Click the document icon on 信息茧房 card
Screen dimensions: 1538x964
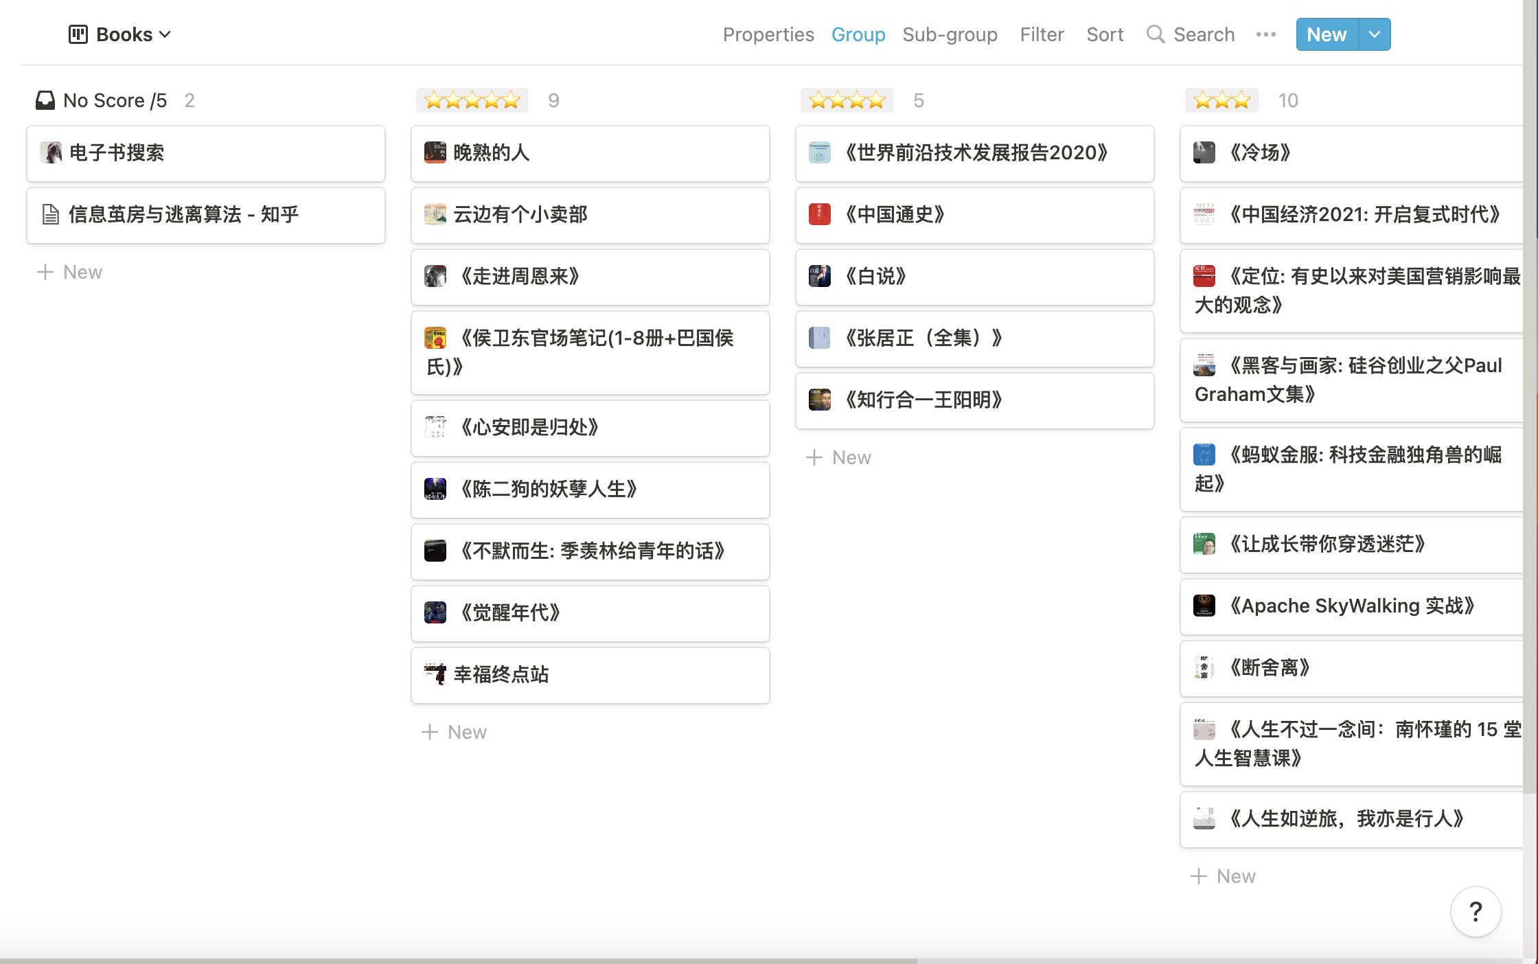49,215
